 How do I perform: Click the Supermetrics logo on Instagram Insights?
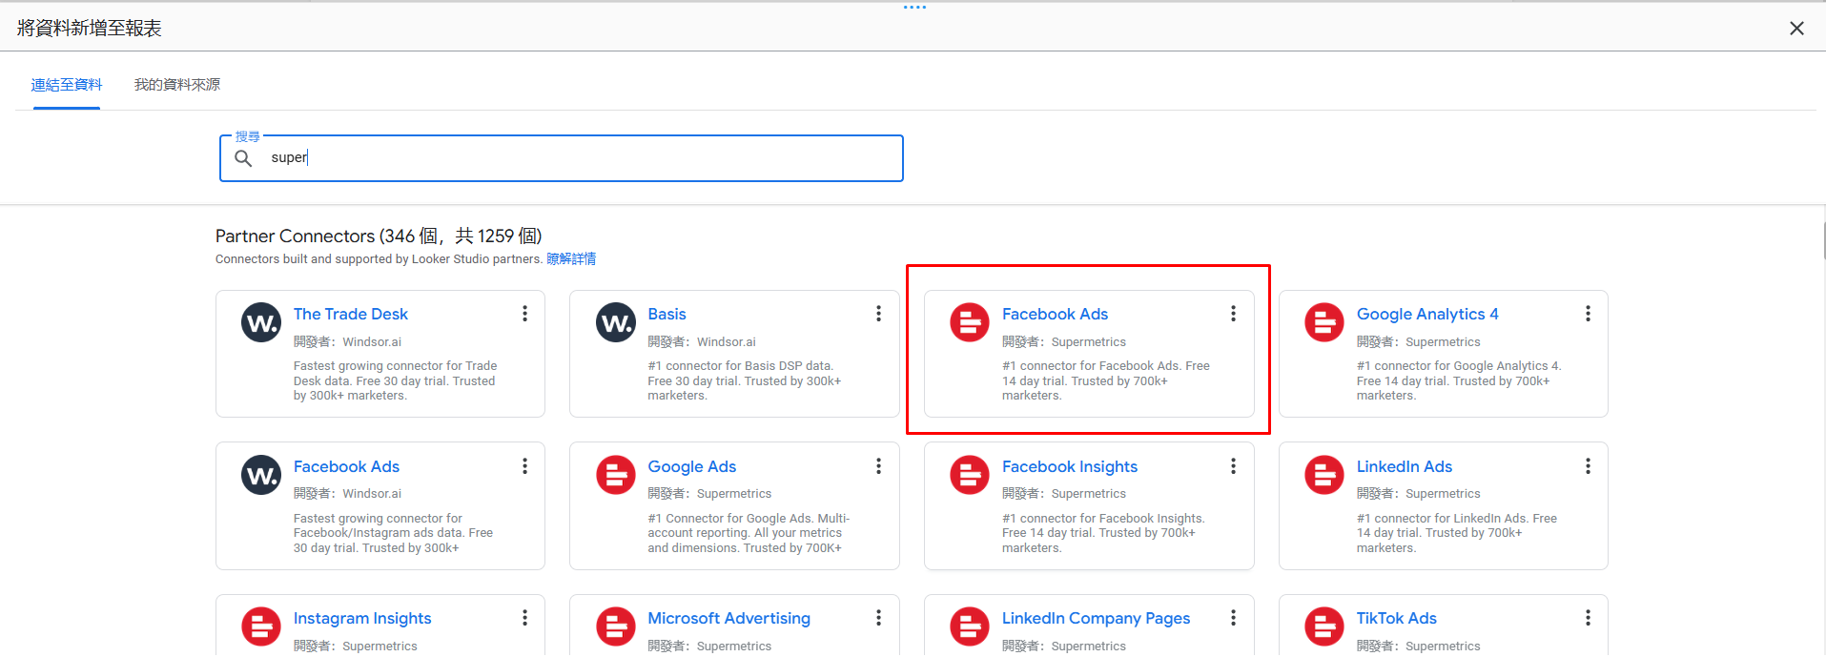click(x=260, y=626)
